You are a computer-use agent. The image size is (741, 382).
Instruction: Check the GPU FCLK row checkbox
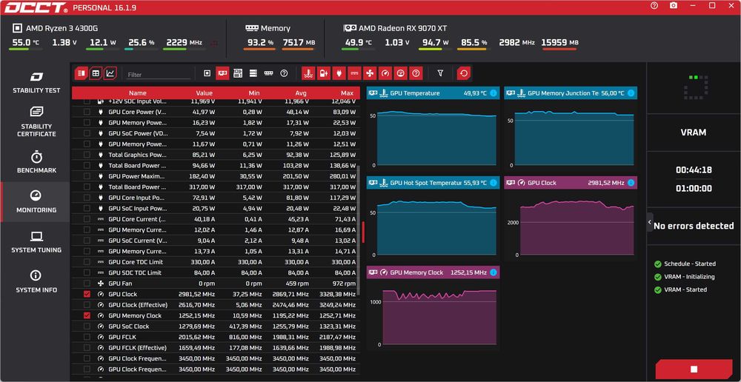(87, 337)
